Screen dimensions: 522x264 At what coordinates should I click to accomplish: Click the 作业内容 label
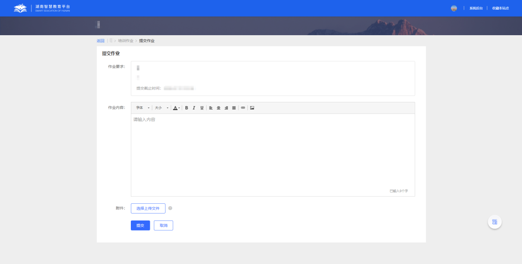pos(117,107)
